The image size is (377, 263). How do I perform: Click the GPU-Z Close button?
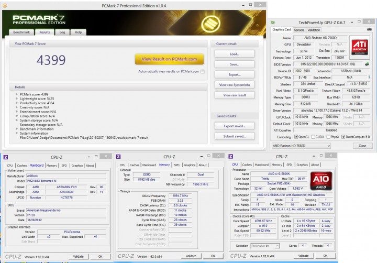click(362, 146)
